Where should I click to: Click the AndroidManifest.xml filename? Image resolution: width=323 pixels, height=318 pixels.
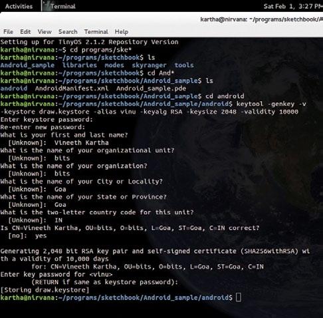click(72, 88)
